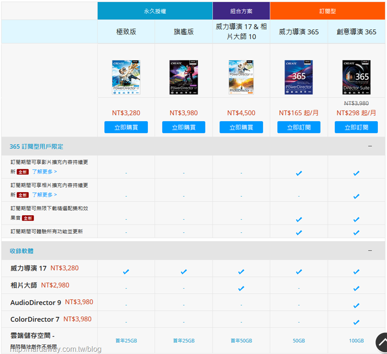Click the NT$165 起/月 price
Image resolution: width=387 pixels, height=354 pixels.
[299, 113]
